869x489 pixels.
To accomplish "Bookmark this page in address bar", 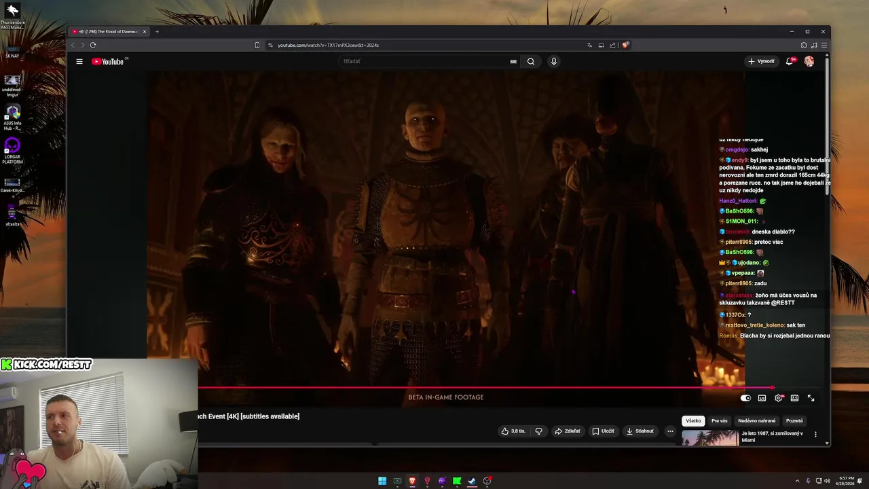I will (x=257, y=45).
